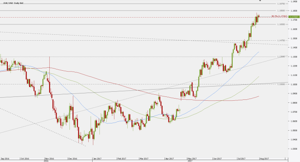Click the 1.14750 dashed level label
Image resolution: width=300 pixels, height=162 pixels.
click(281, 40)
